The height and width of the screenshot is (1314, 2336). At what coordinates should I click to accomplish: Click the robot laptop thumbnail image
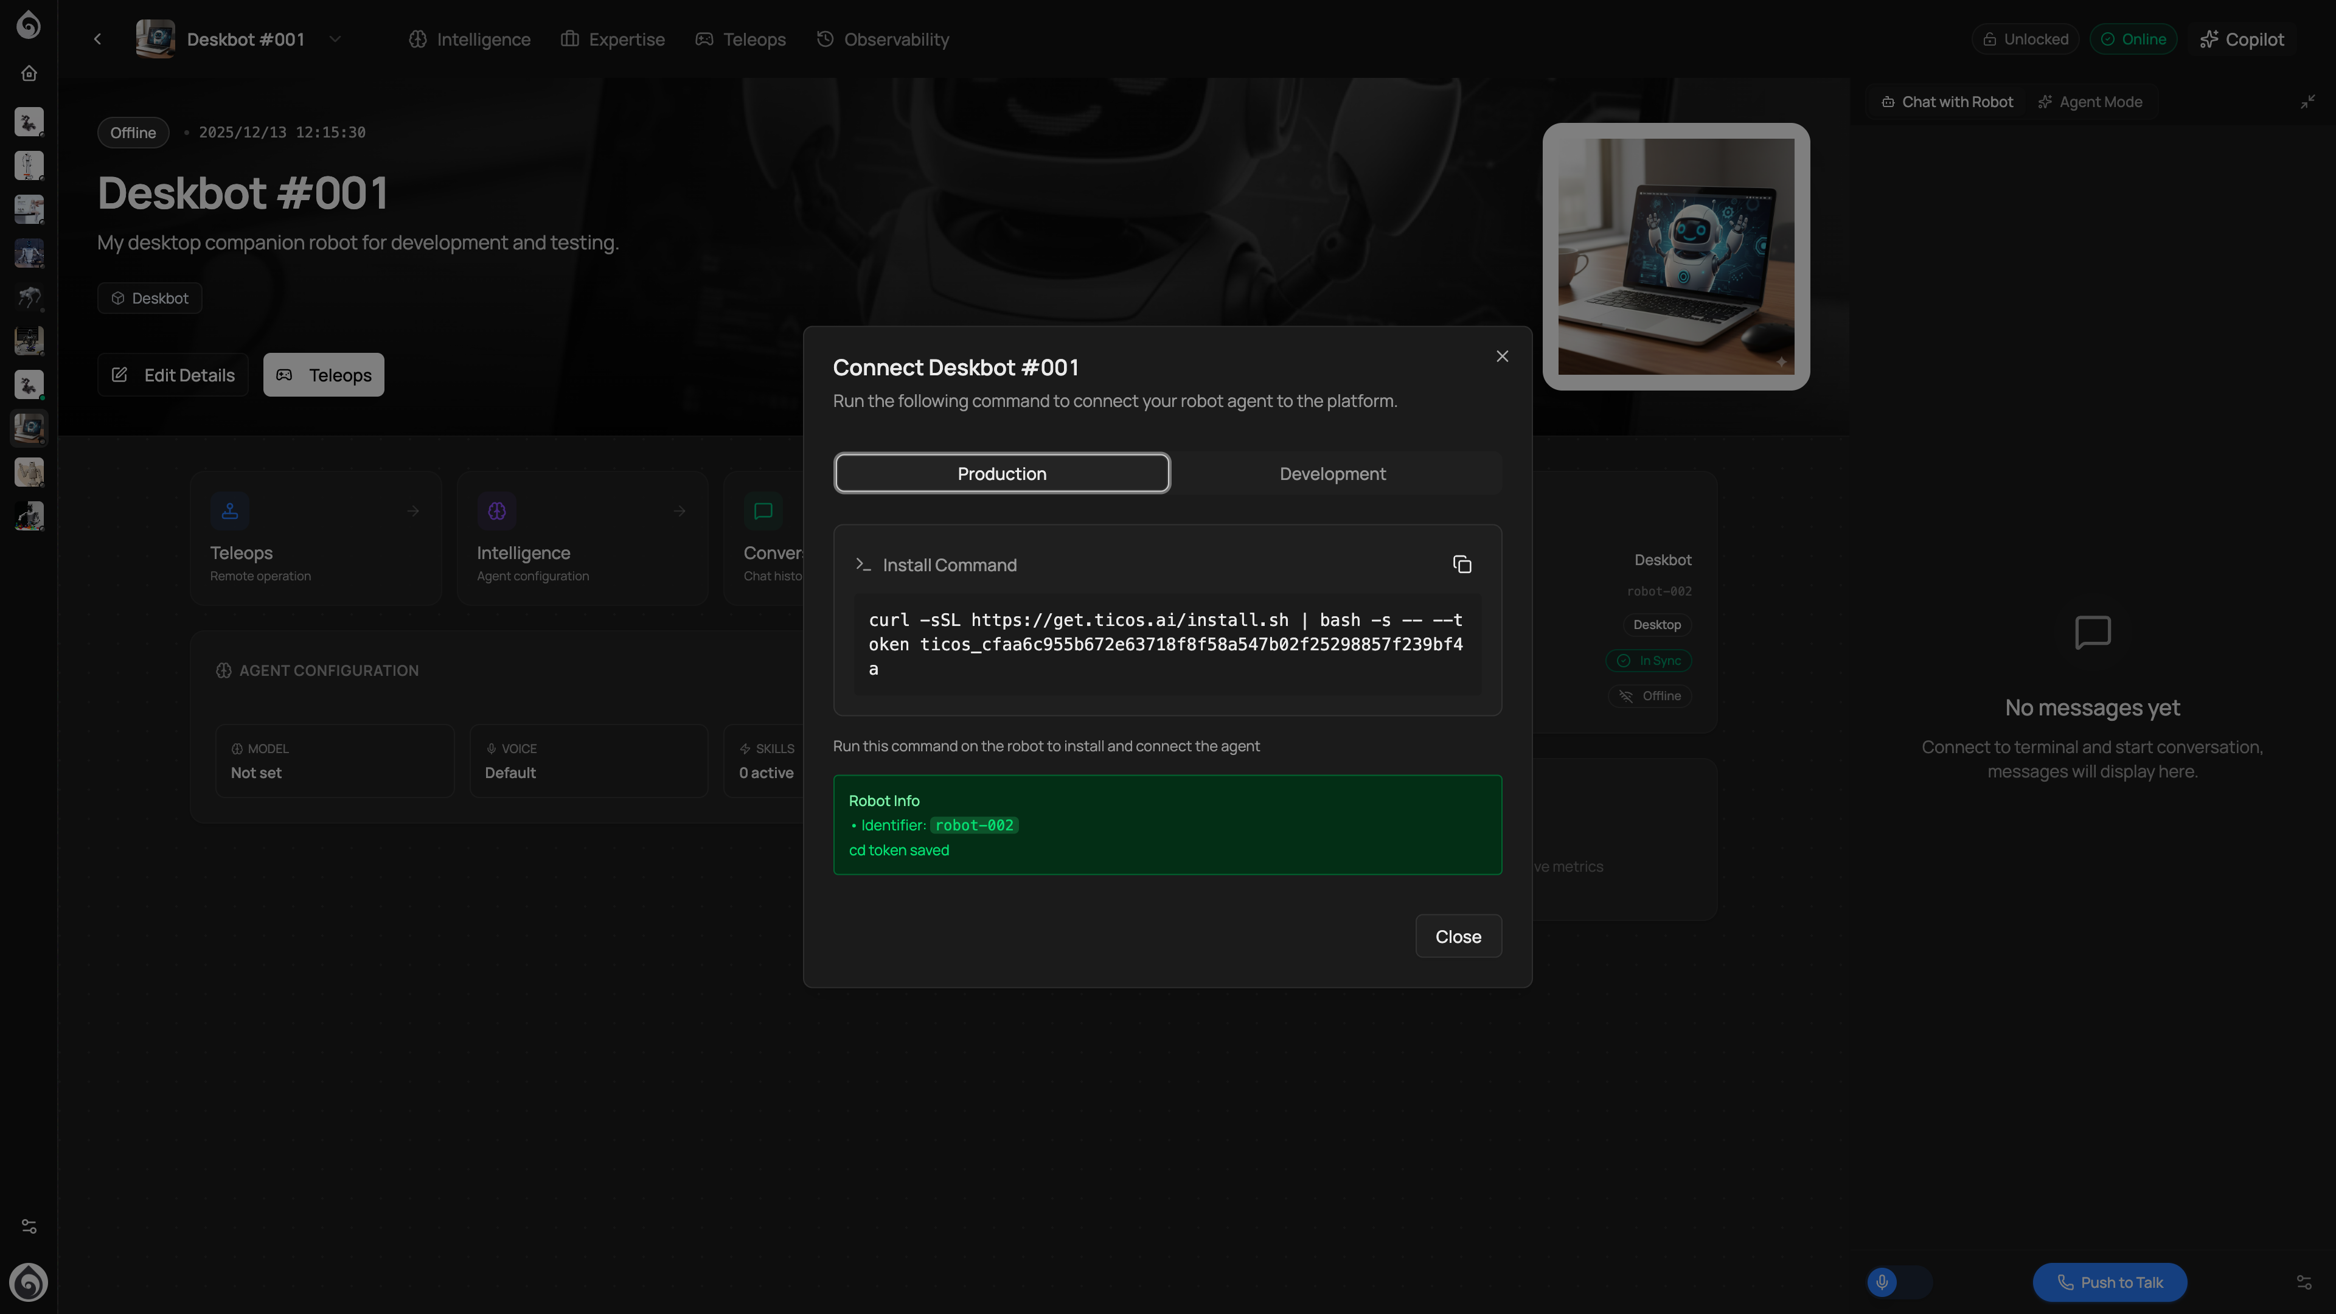click(1675, 257)
